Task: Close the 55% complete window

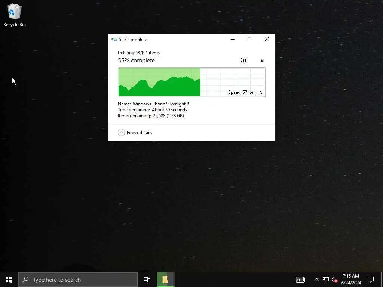Action: (266, 39)
